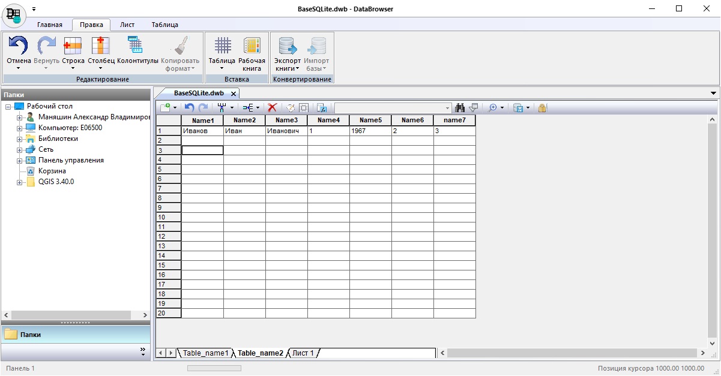This screenshot has height=376, width=721.
Task: Open the Таблица ribbon tab
Action: tap(164, 25)
